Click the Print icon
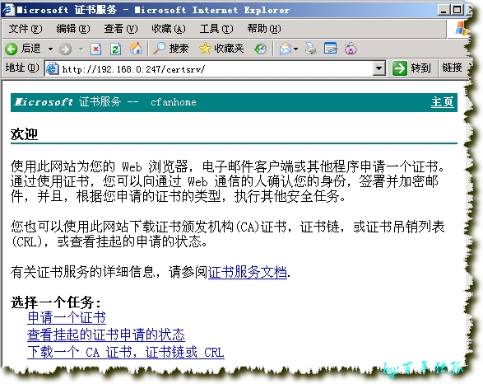 click(310, 49)
